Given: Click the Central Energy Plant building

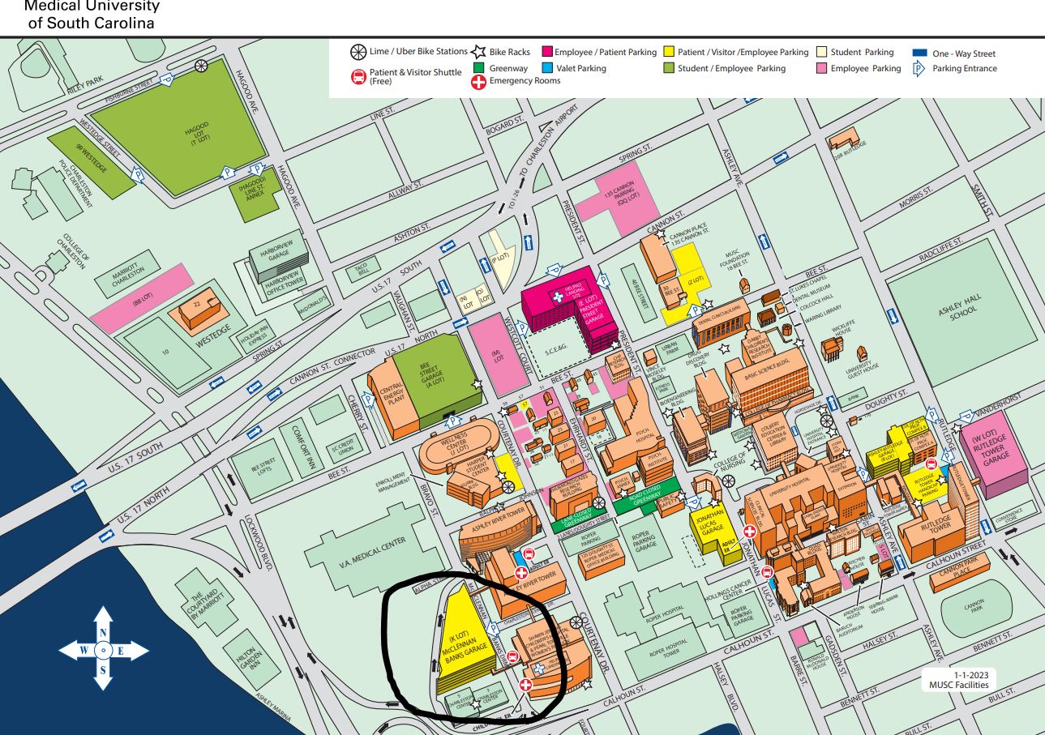Looking at the screenshot, I should pos(394,398).
